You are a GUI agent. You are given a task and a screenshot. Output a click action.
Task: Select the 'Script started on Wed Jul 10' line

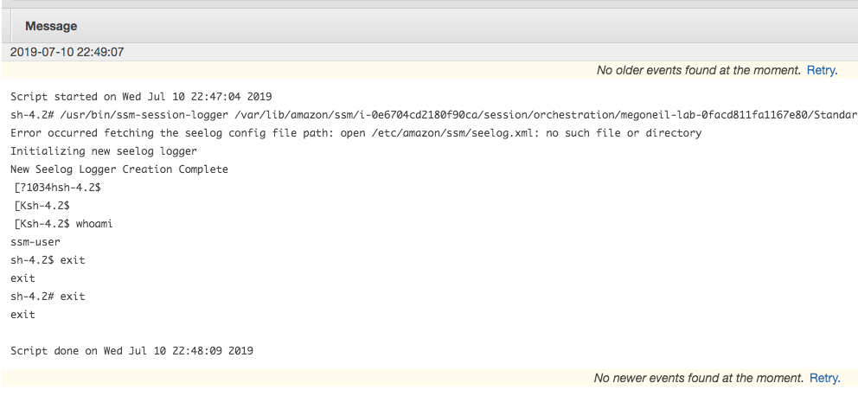tap(141, 97)
